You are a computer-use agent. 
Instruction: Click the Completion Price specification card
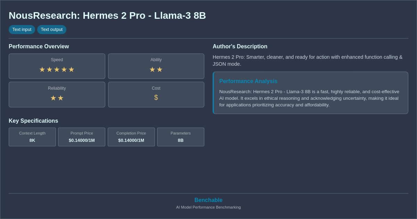point(131,137)
